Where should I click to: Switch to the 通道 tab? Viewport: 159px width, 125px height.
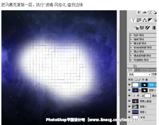pos(137,70)
